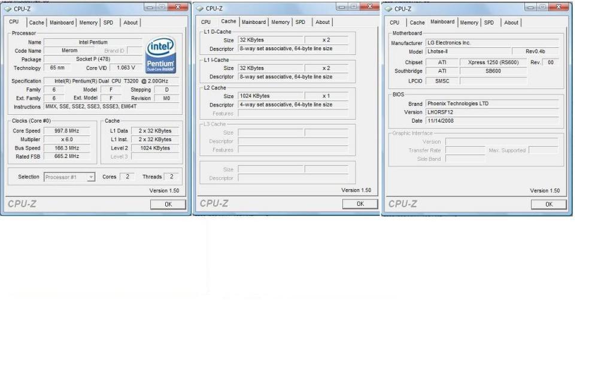Viewport: 613px width, 383px height.
Task: Click Manufacturer field LG Electronics Inc.
Action: pyautogui.click(x=492, y=42)
